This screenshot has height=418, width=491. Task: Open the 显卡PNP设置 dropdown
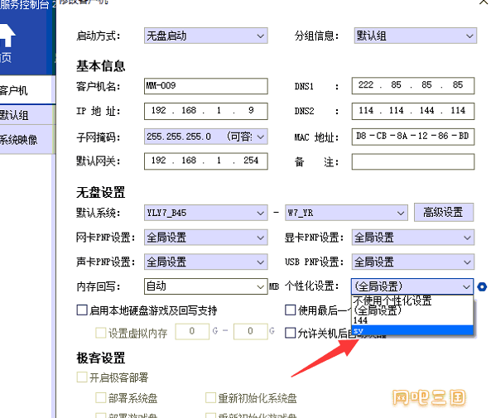click(412, 238)
